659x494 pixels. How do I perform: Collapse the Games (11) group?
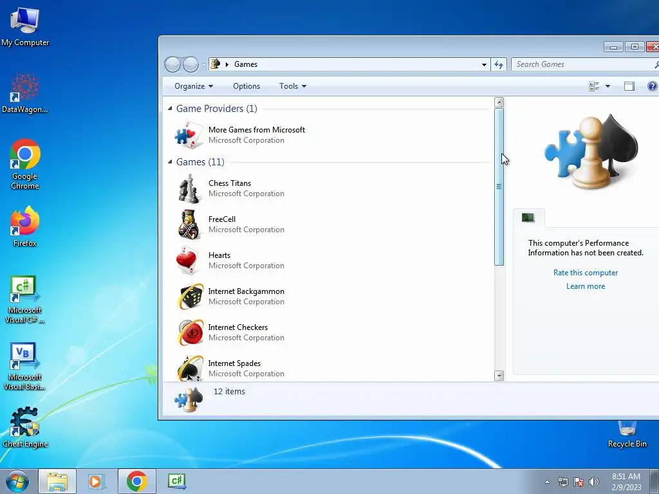[170, 161]
